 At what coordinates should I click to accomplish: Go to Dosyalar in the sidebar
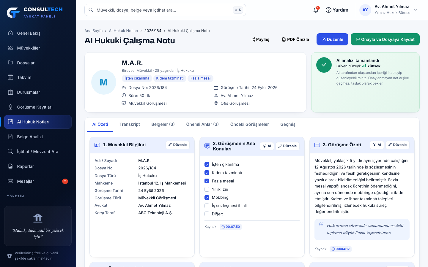coord(38,63)
